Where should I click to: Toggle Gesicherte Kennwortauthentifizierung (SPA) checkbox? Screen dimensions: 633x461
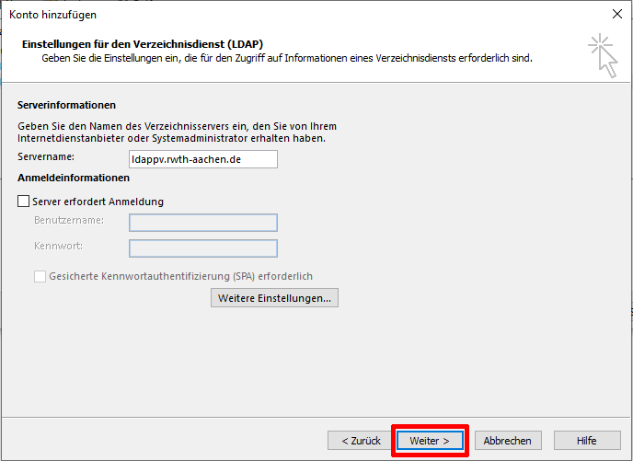point(40,276)
